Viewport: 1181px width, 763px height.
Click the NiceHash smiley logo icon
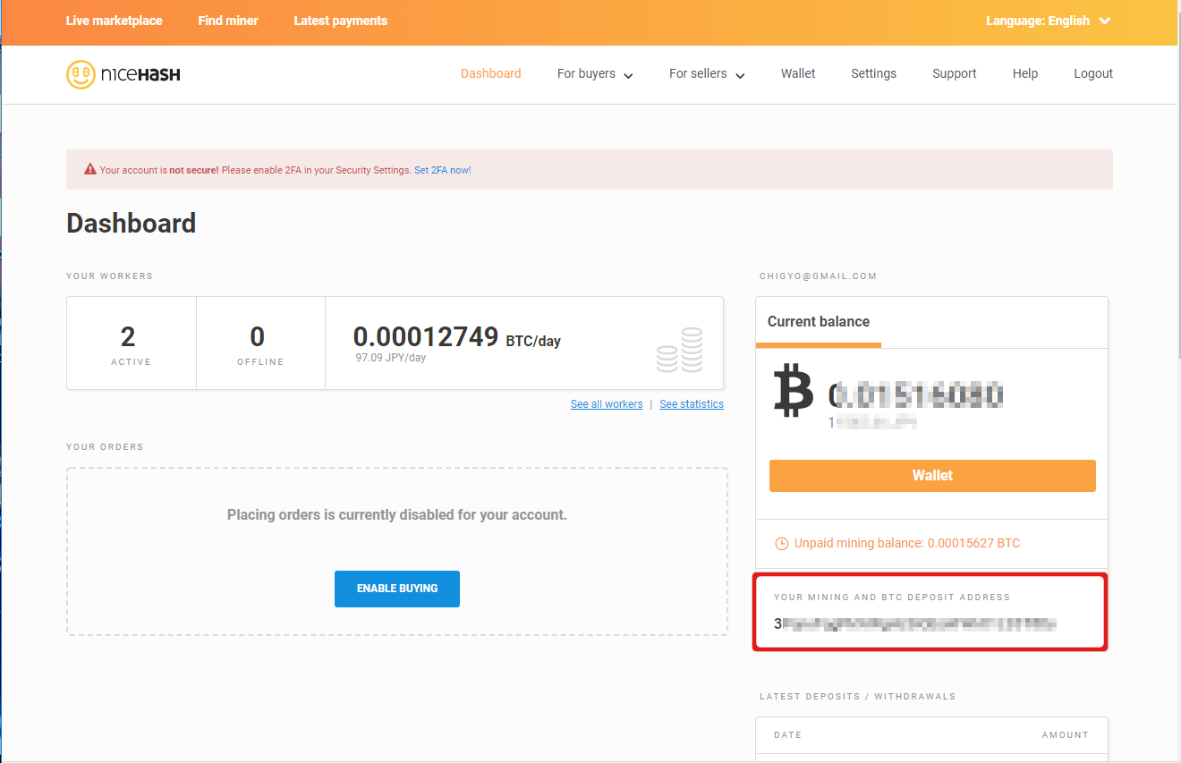click(81, 74)
